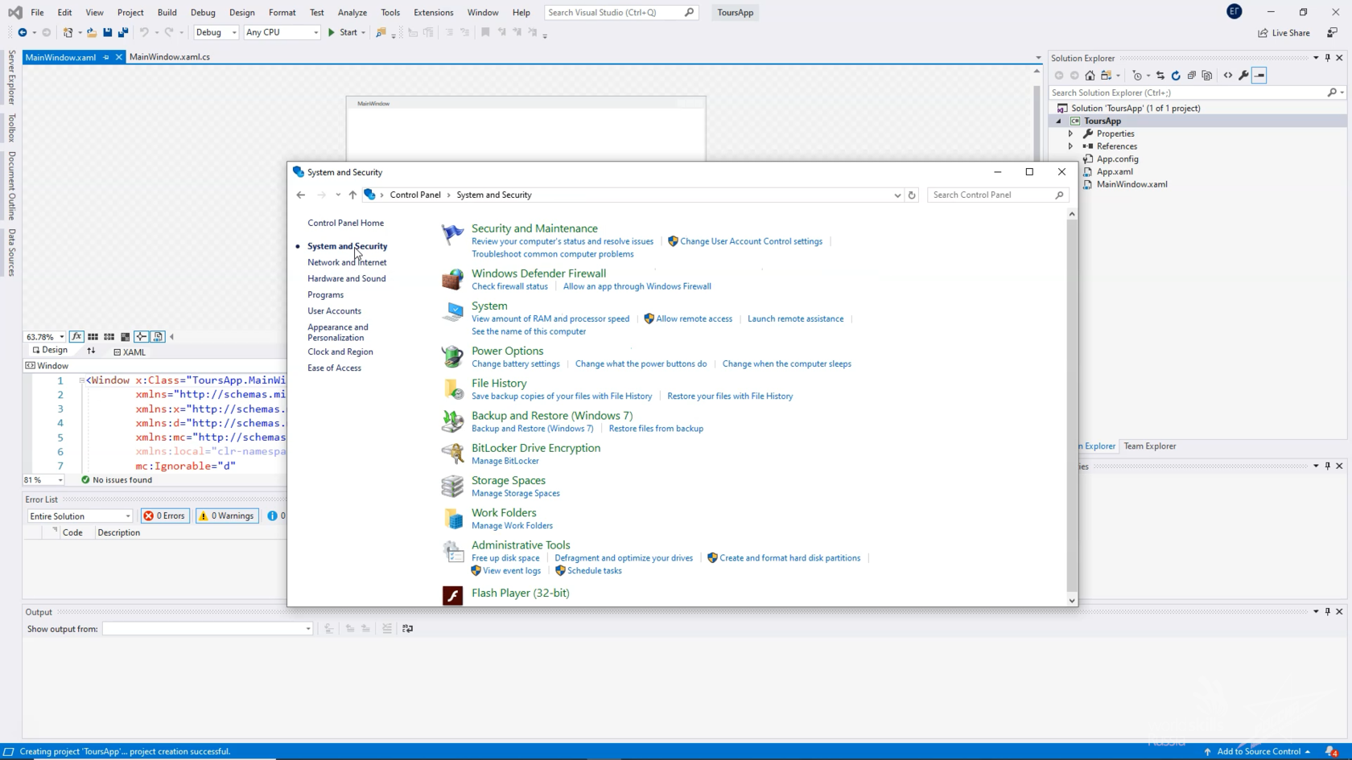Open the Debug configuration dropdown
The height and width of the screenshot is (760, 1352).
[234, 32]
